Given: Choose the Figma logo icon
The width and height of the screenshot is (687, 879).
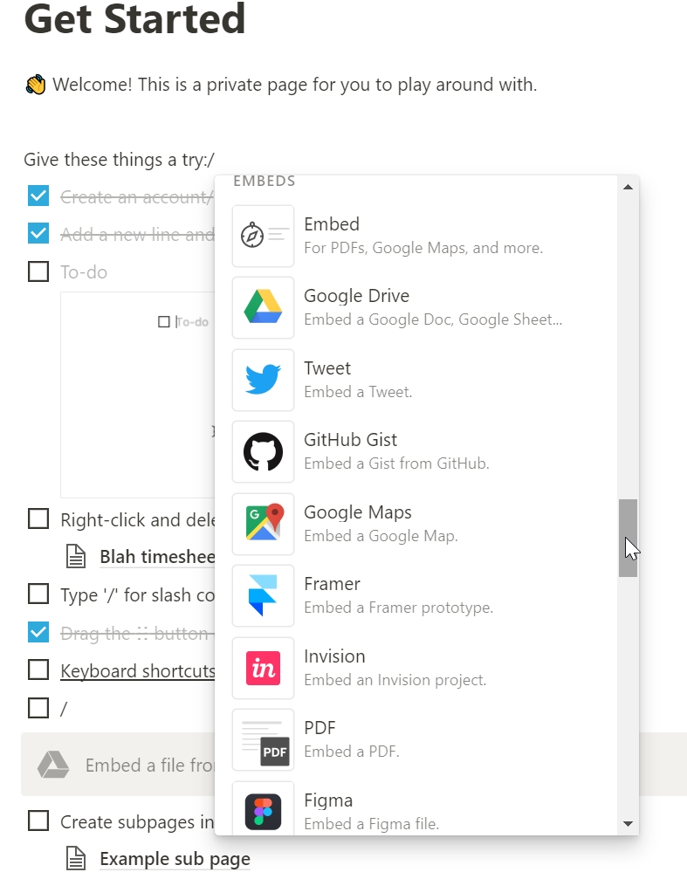Looking at the screenshot, I should (x=263, y=811).
